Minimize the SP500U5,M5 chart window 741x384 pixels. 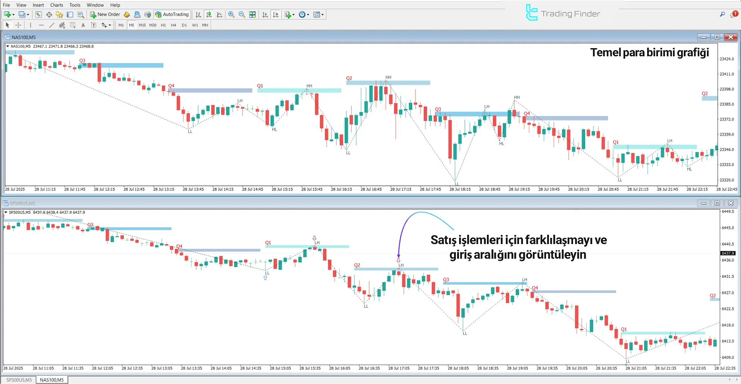(x=704, y=203)
